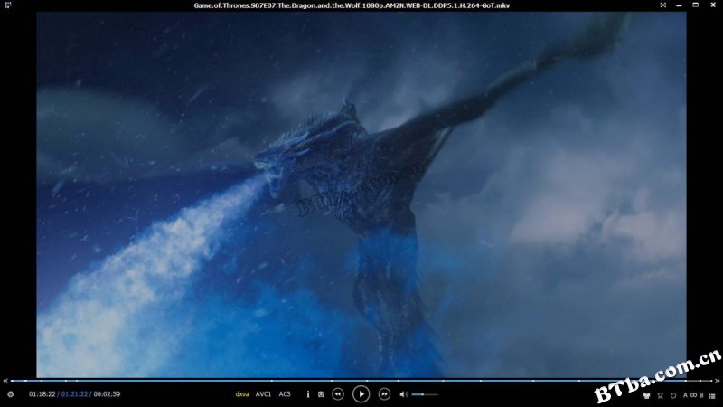Screen dimensions: 723x407
Task: Open the AC3 audio track options
Action: (x=285, y=394)
